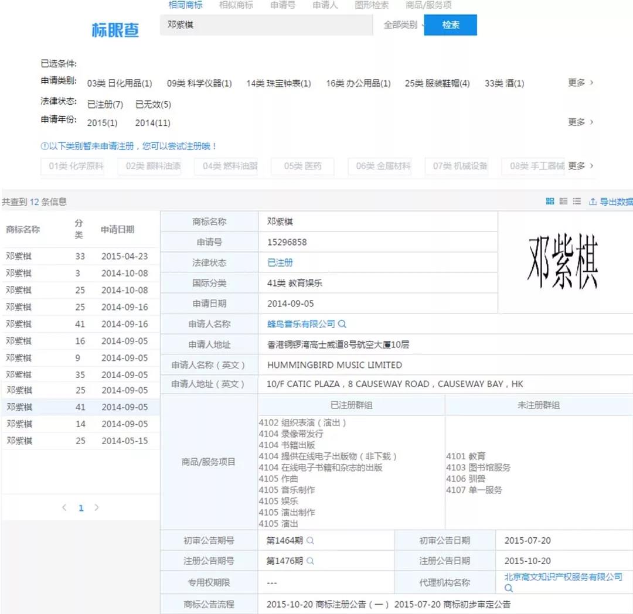Click magnifier icon next to 第1476期
Image resolution: width=633 pixels, height=614 pixels.
pyautogui.click(x=310, y=561)
